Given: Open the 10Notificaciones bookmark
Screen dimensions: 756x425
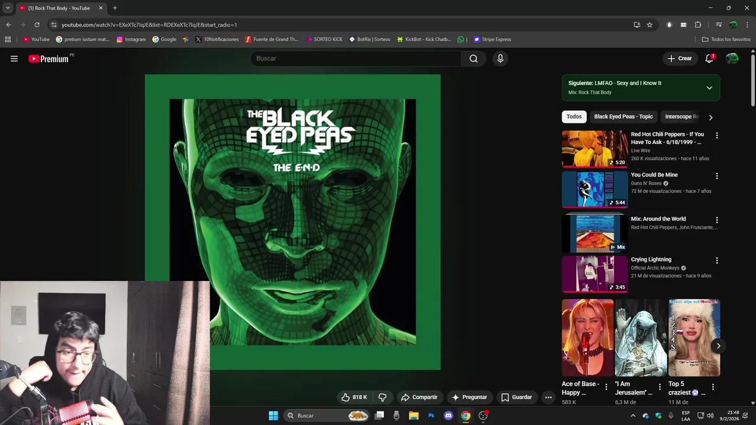Looking at the screenshot, I should [217, 40].
